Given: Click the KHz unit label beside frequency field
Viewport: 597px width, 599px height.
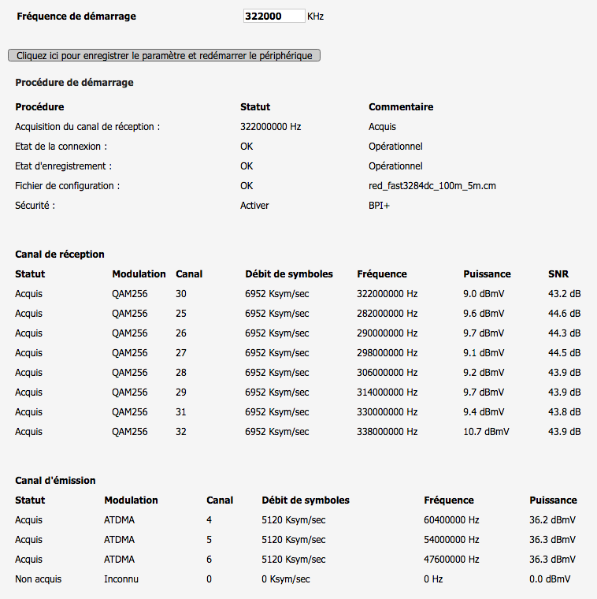Looking at the screenshot, I should 315,17.
